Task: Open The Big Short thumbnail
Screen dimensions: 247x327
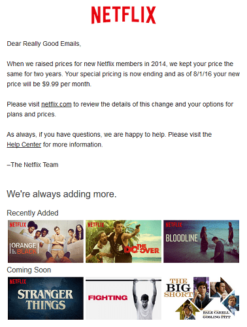Action: (201, 298)
